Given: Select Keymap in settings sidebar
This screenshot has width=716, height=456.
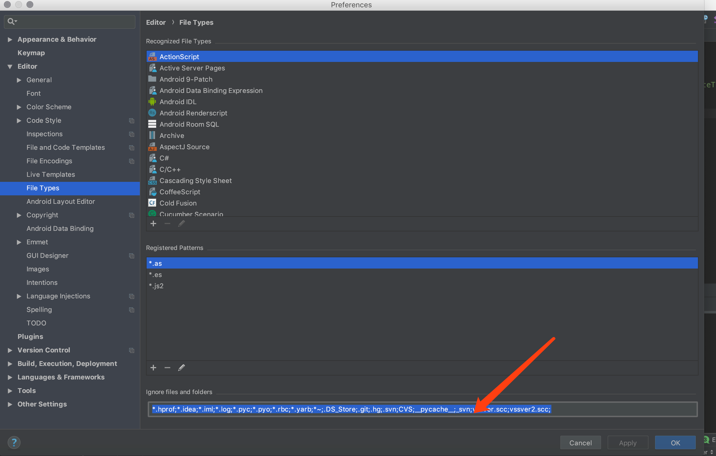Looking at the screenshot, I should (x=31, y=53).
